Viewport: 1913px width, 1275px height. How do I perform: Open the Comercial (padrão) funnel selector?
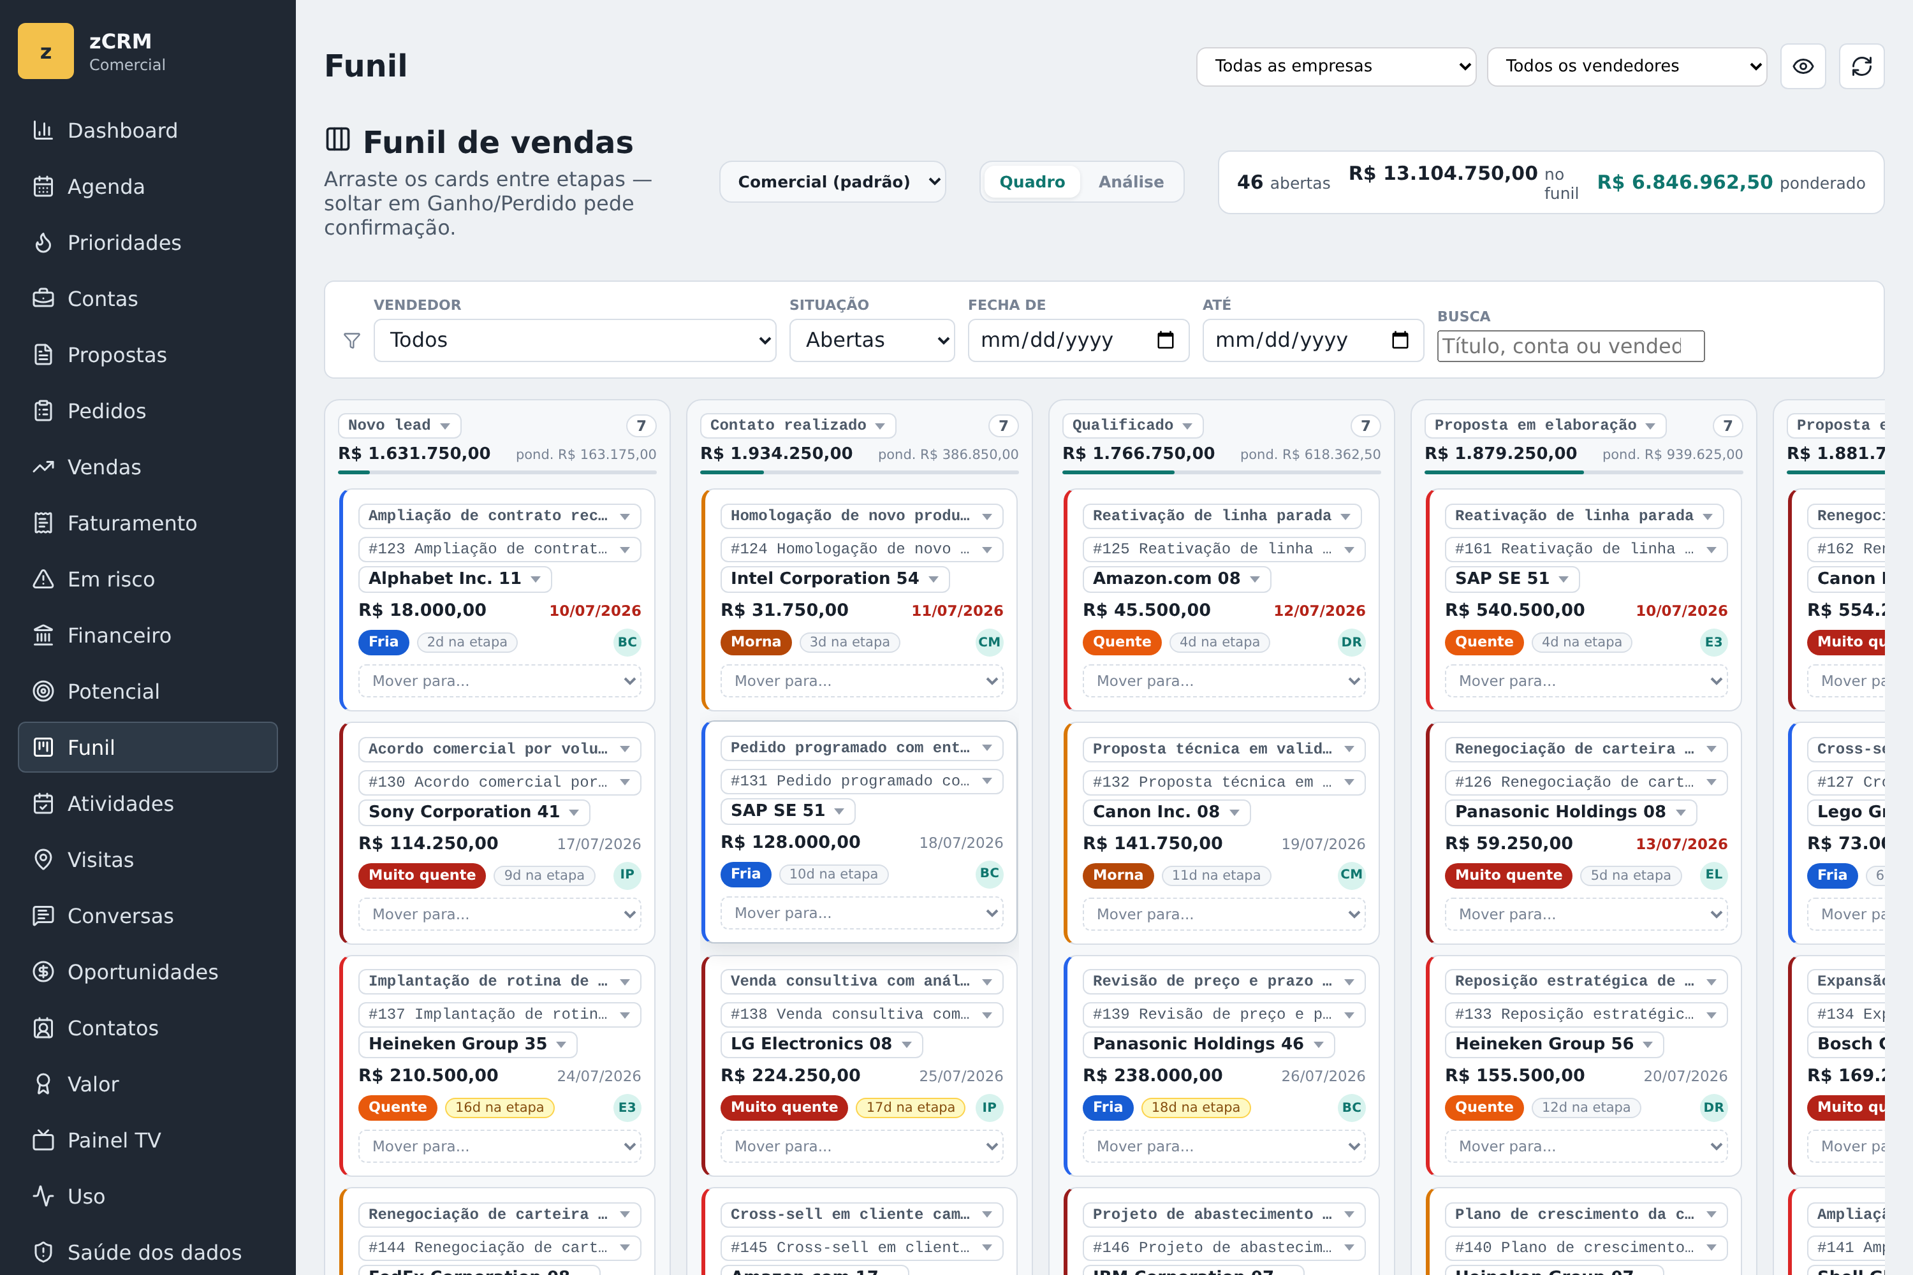(832, 181)
